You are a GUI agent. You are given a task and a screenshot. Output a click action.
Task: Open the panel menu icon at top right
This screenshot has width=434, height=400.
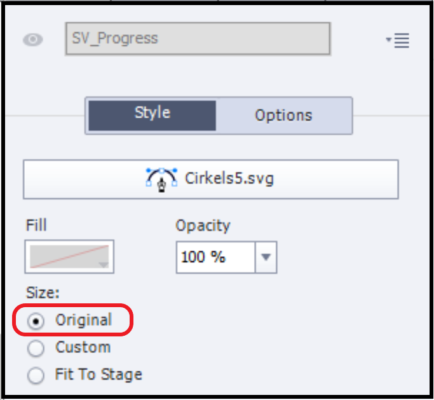click(x=398, y=41)
